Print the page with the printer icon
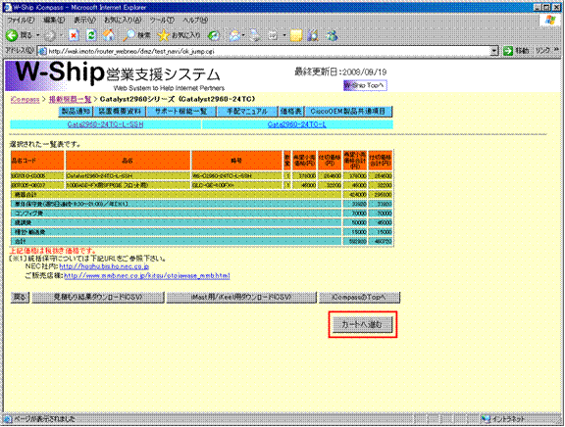Screen dimensions: 565x427 pyautogui.click(x=255, y=35)
